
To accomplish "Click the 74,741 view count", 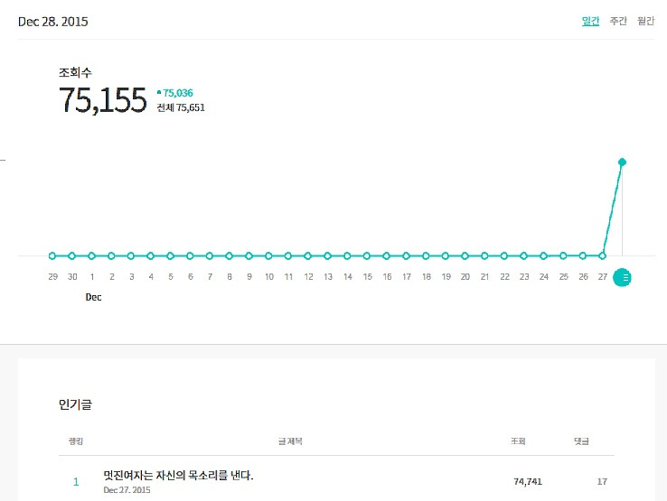I will (528, 482).
